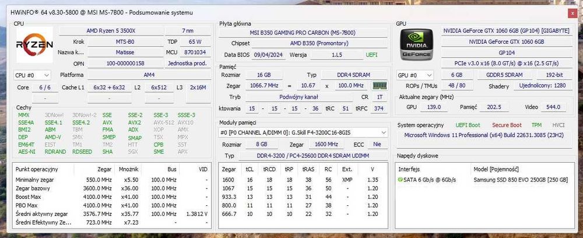
Task: Click the ECC value Nie
Action: tap(377, 144)
